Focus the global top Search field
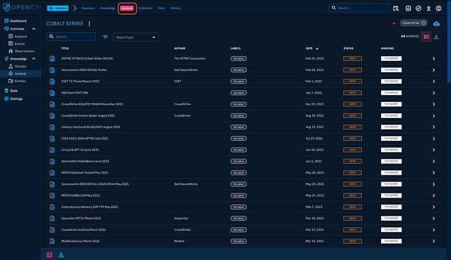This screenshot has height=260, width=451. pos(359,8)
